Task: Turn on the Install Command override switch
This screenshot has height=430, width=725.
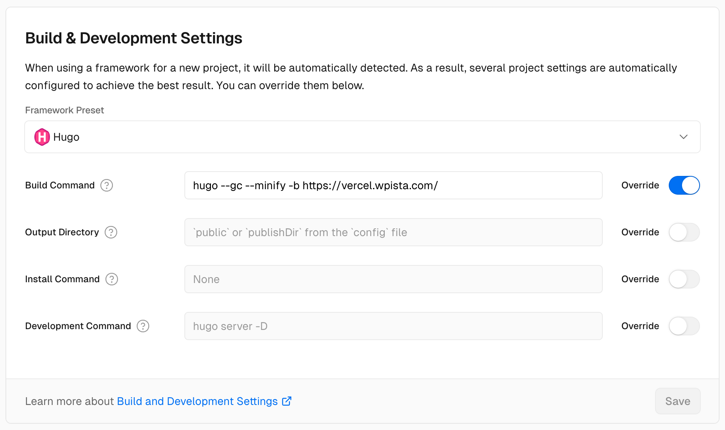Action: (x=684, y=279)
